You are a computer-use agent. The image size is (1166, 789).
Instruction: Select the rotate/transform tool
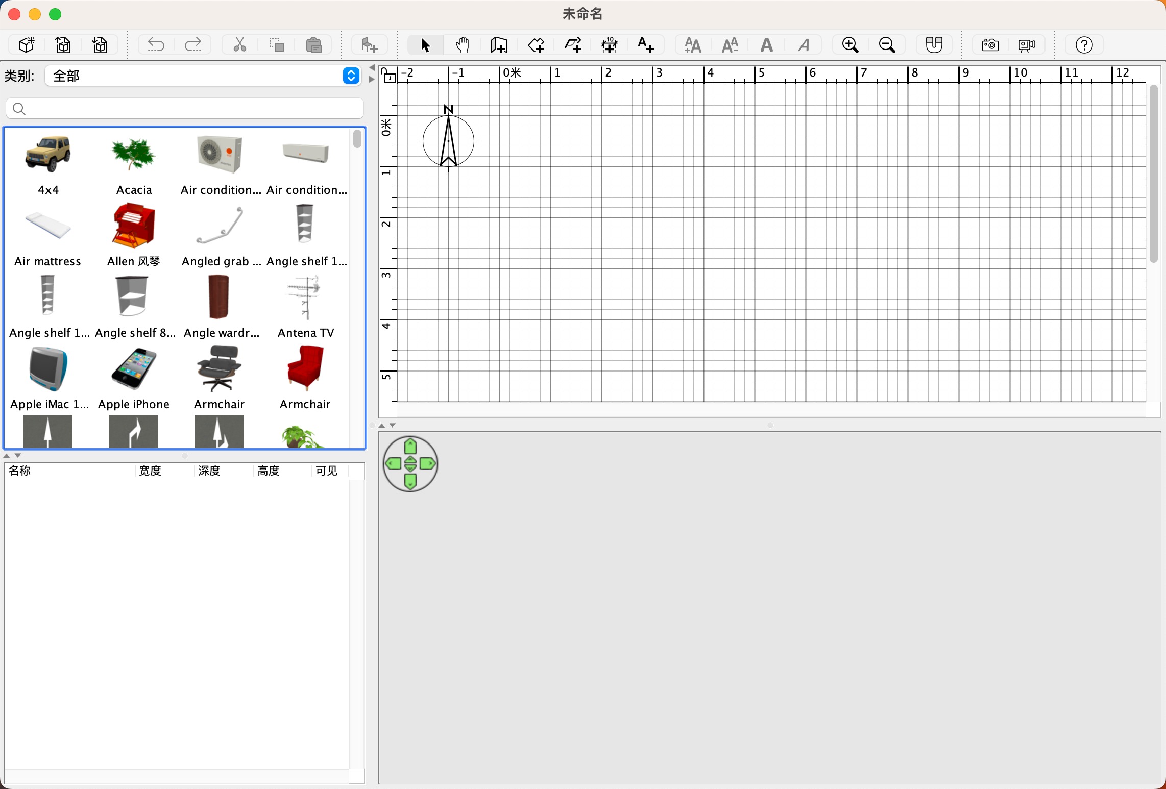(572, 44)
